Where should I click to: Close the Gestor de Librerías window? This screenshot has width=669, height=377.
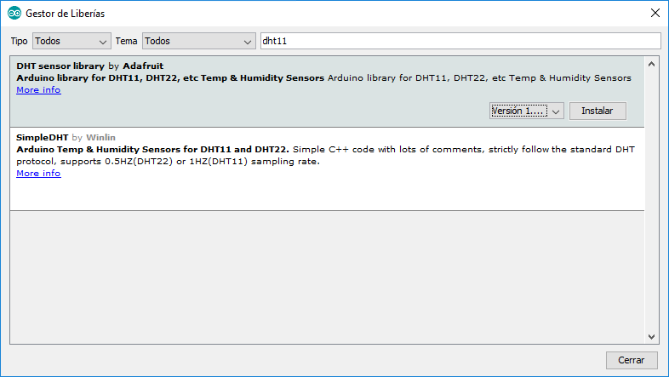(x=654, y=14)
